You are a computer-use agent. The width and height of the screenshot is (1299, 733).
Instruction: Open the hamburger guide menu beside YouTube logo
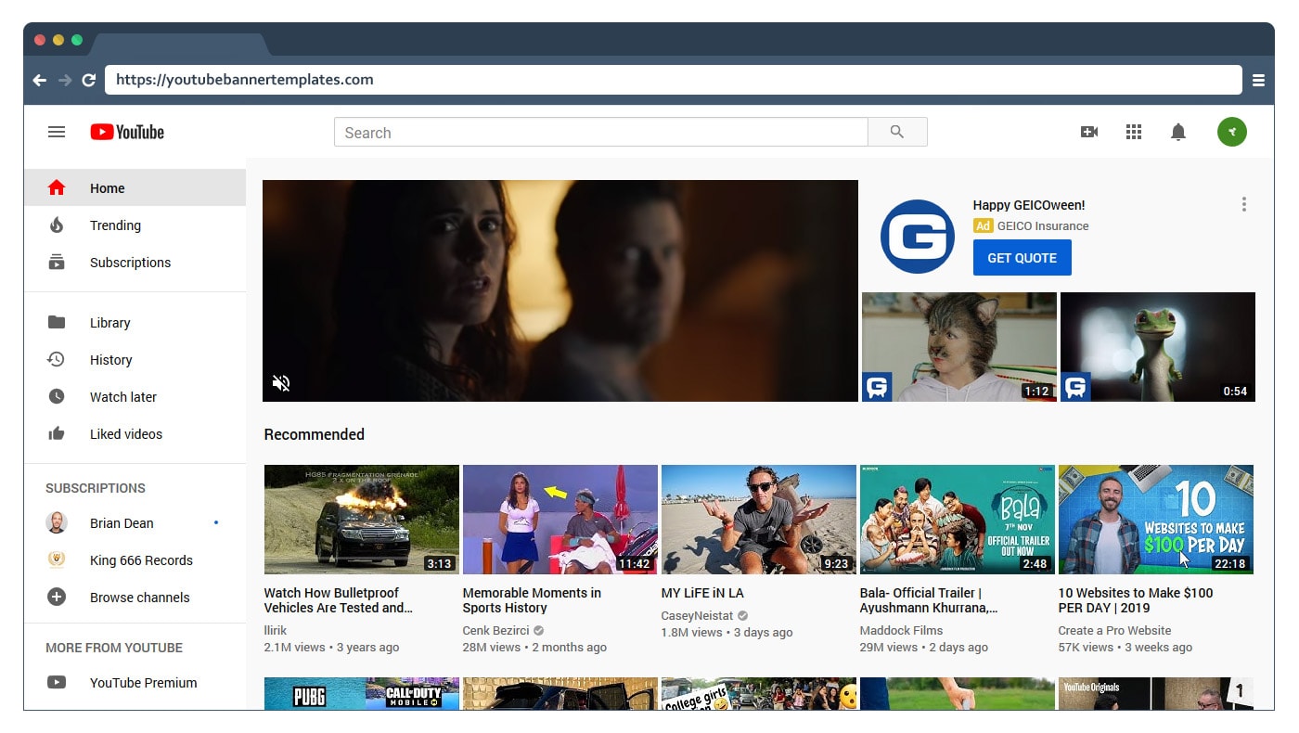[x=57, y=132]
